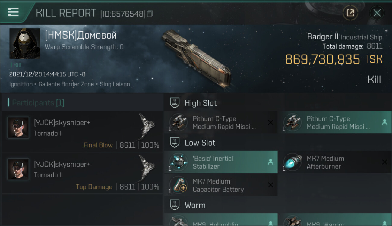Open Final Blow skysniper+ pilot portrait
Screen dimensions: 392x226
(x=18, y=128)
